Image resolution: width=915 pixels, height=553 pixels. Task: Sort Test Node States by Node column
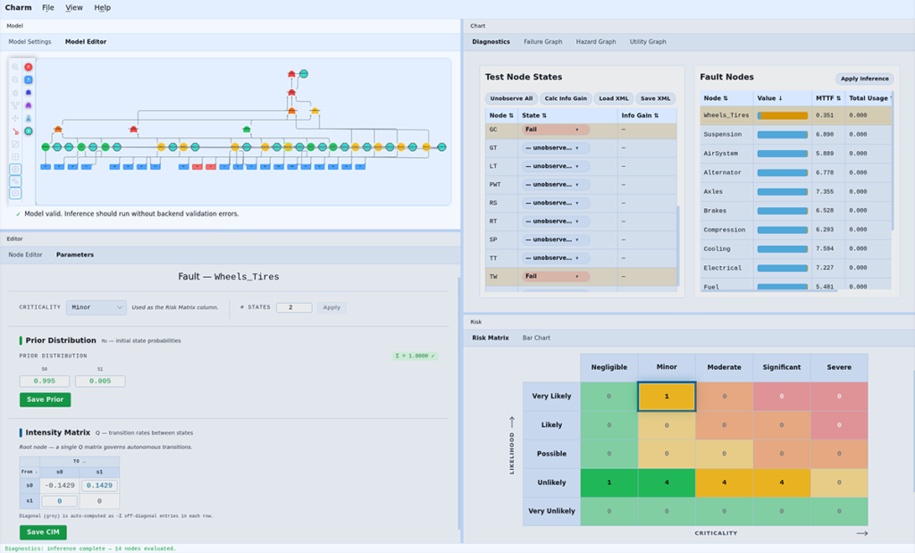pos(501,115)
